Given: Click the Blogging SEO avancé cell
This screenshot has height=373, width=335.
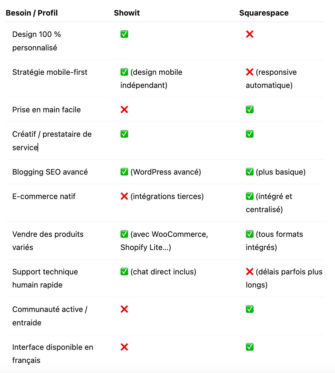Looking at the screenshot, I should [50, 172].
